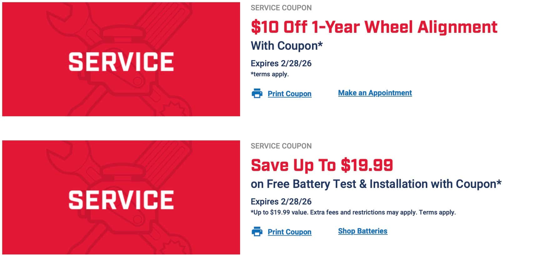Image resolution: width=549 pixels, height=257 pixels.
Task: Click the red SERVICE banner for the battery offer
Action: click(x=121, y=198)
